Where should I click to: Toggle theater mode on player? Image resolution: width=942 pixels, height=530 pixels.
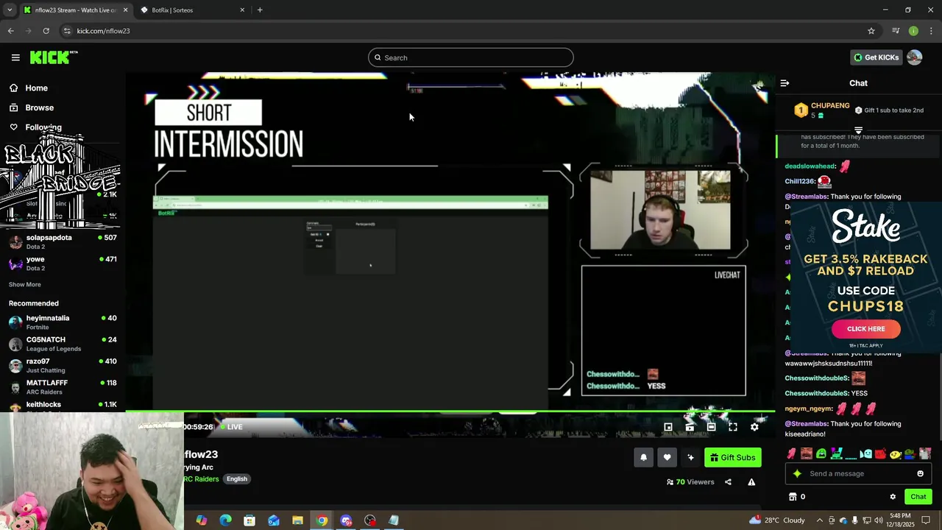pyautogui.click(x=711, y=427)
